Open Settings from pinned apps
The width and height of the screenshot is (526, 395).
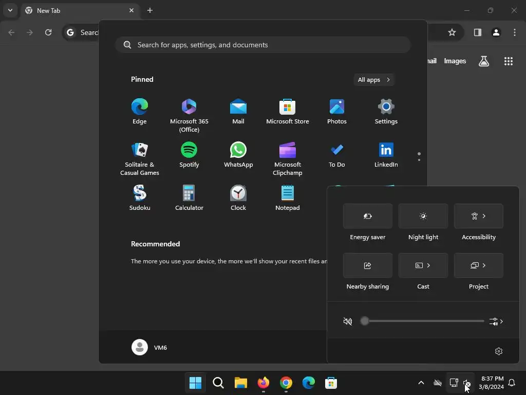386,112
